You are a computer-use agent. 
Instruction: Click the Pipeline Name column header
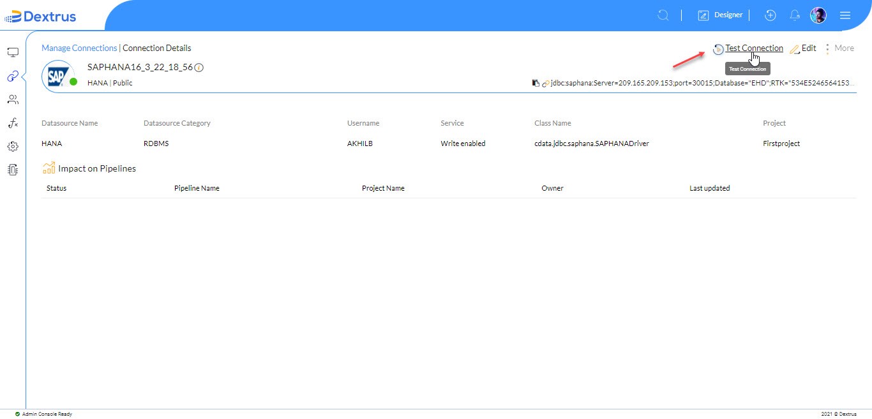[x=197, y=188]
